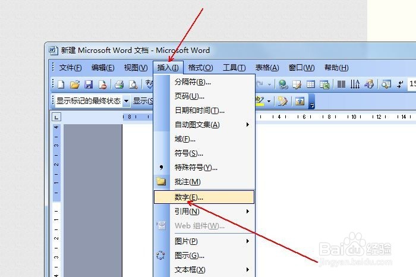Open the Redo dropdown arrow

point(269,84)
